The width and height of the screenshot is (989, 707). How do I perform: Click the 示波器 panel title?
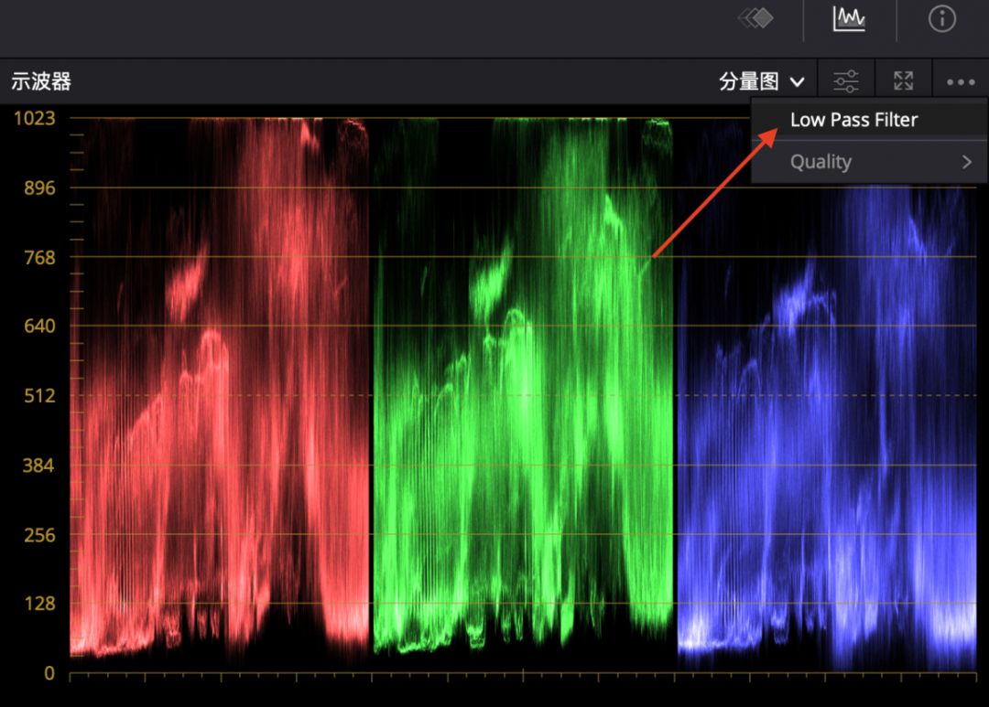pyautogui.click(x=41, y=81)
